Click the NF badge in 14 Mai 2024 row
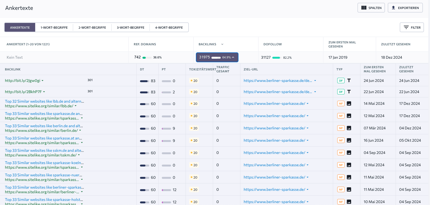430x205 pixels. [x=341, y=103]
